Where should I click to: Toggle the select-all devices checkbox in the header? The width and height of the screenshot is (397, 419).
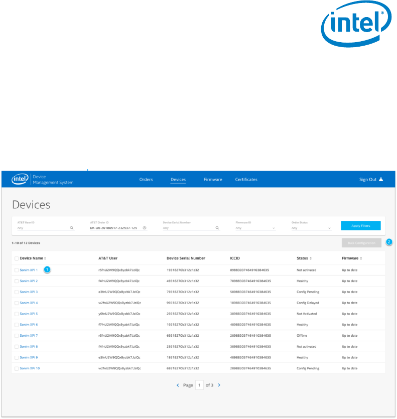click(17, 258)
